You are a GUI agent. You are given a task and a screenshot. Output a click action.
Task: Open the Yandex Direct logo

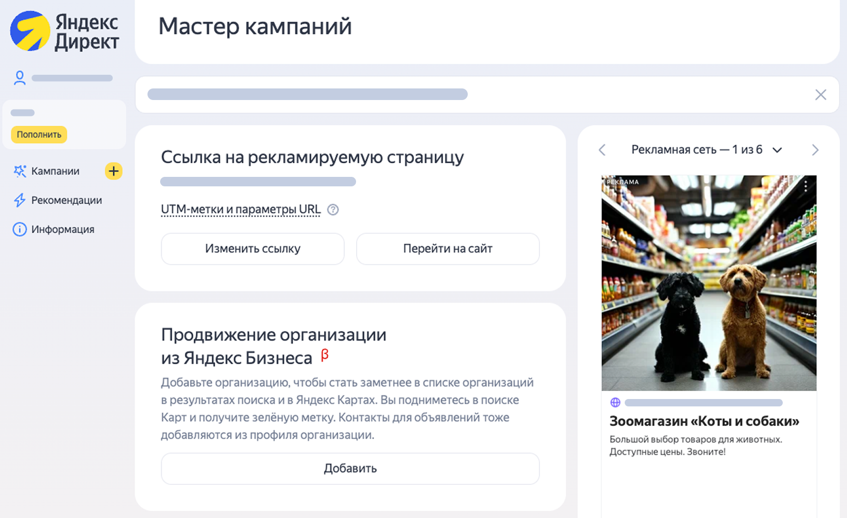click(29, 31)
